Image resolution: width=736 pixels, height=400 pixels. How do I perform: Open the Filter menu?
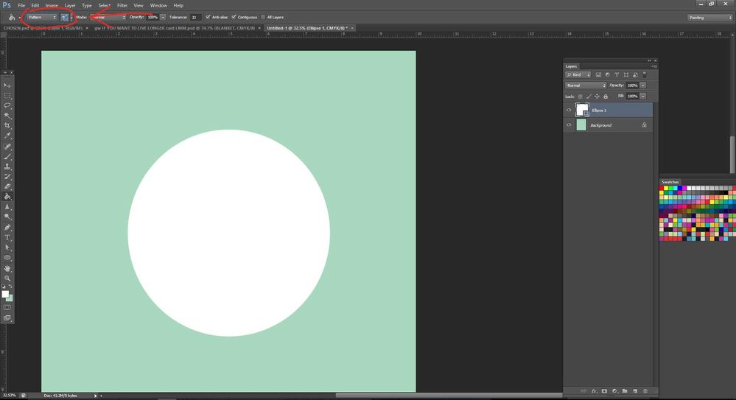pos(122,6)
